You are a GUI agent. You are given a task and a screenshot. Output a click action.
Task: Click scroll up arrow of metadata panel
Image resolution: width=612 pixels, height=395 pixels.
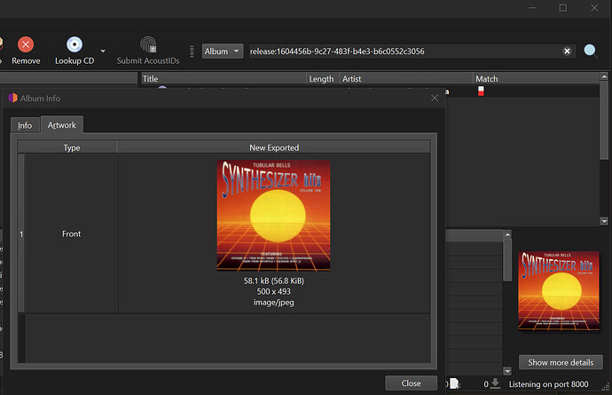coord(507,234)
